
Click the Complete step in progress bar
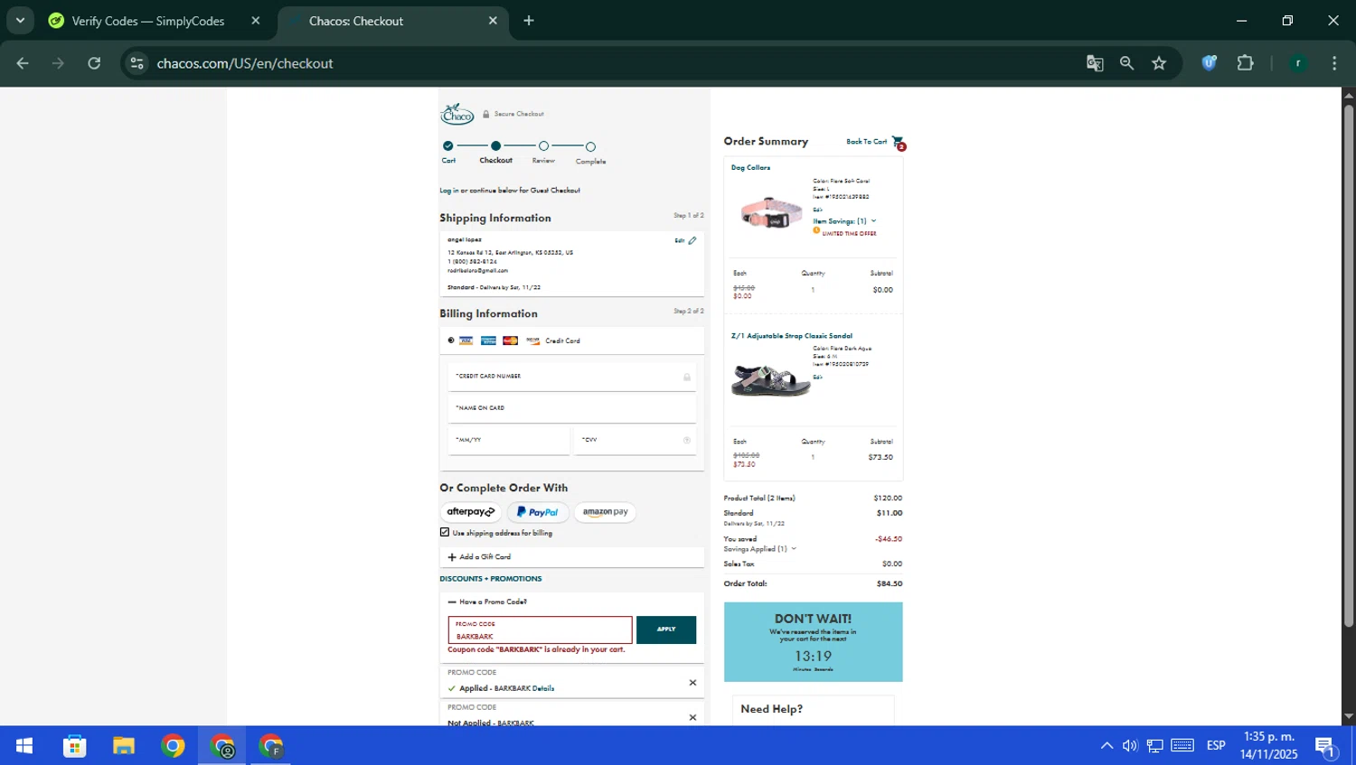click(x=590, y=153)
